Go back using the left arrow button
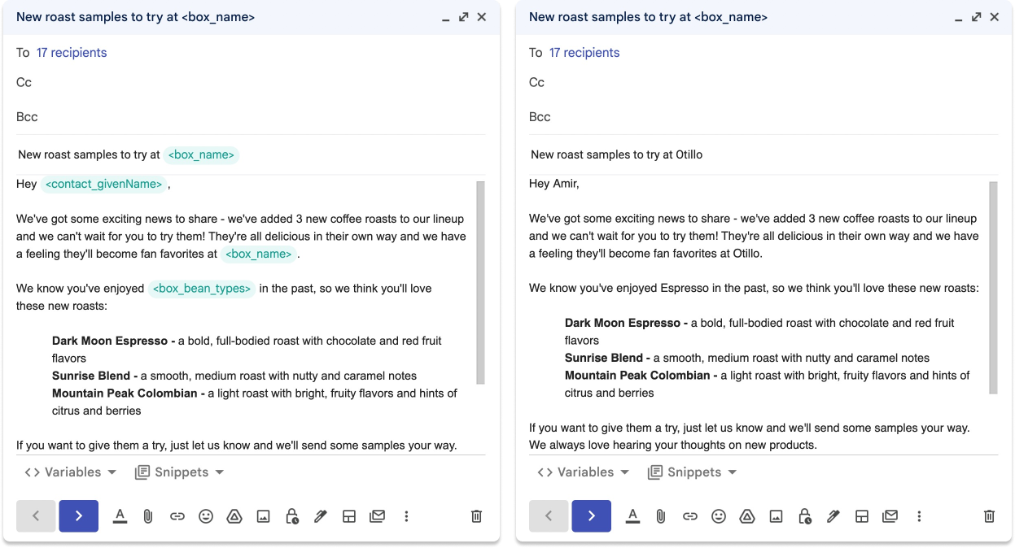The width and height of the screenshot is (1015, 548). [x=36, y=515]
